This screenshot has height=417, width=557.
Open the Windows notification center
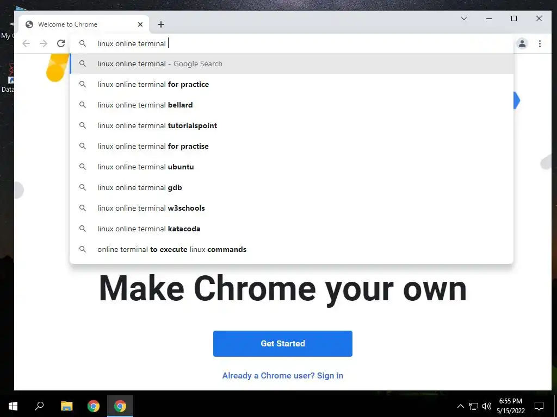coord(539,406)
